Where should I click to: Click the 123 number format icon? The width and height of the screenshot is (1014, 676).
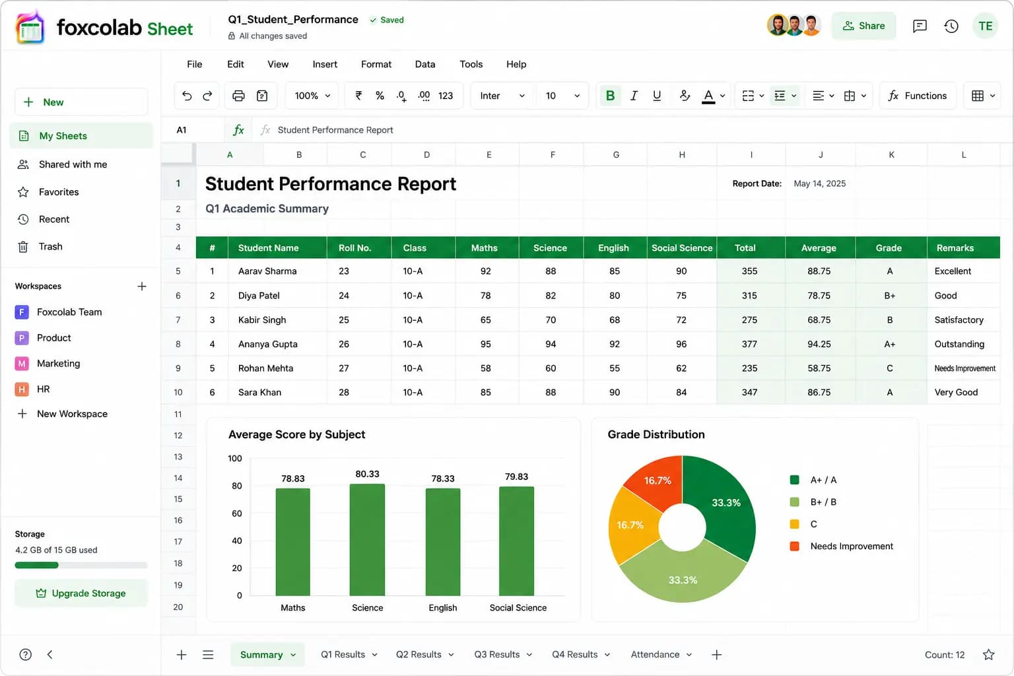point(446,96)
